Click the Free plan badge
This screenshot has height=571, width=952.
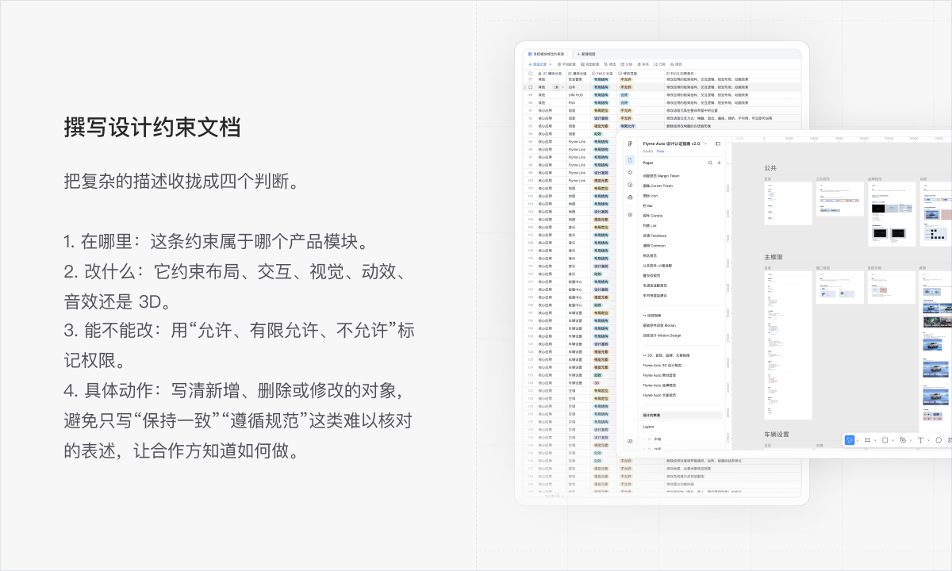(x=660, y=151)
